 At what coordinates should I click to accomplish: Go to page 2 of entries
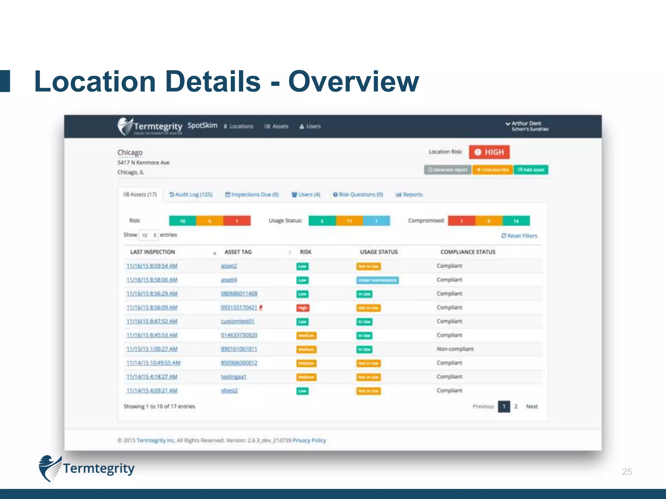[516, 406]
